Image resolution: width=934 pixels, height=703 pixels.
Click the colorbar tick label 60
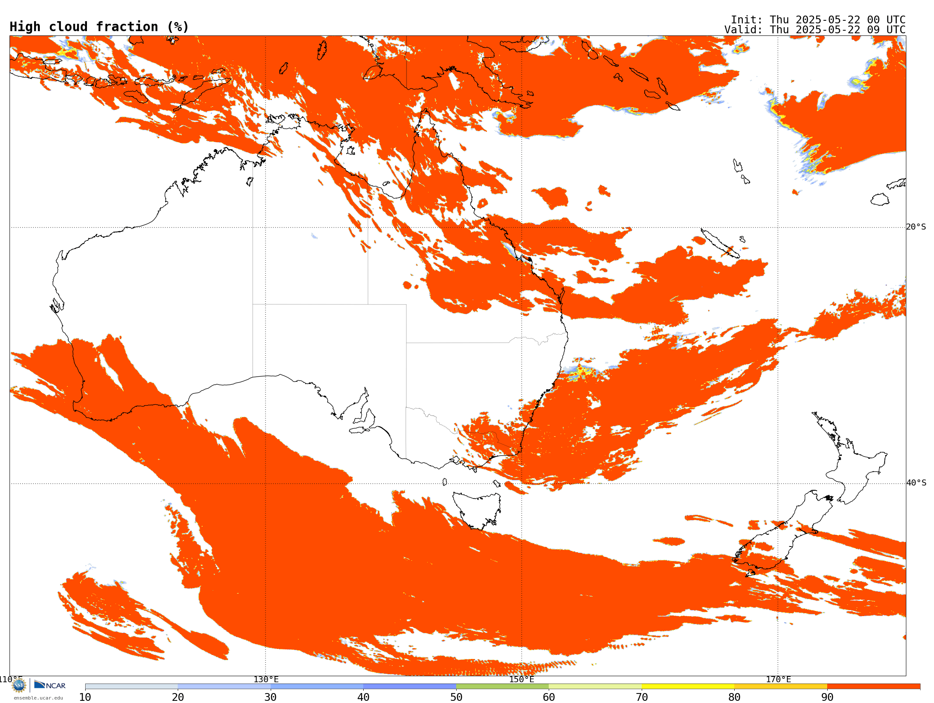(x=549, y=697)
